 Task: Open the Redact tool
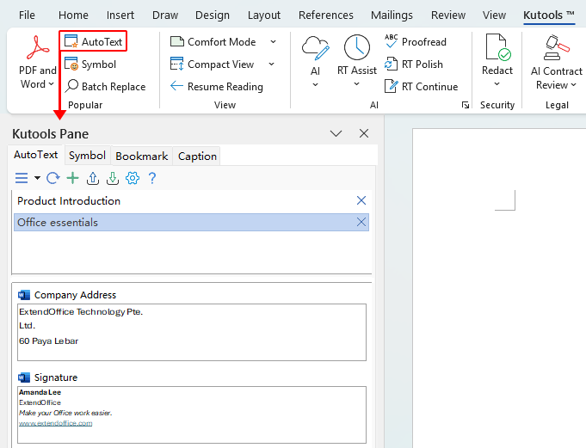coord(497,55)
